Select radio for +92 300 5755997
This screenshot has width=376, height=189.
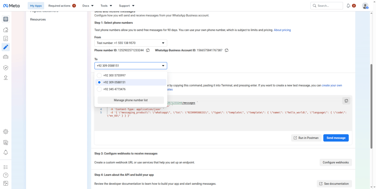[x=99, y=75]
